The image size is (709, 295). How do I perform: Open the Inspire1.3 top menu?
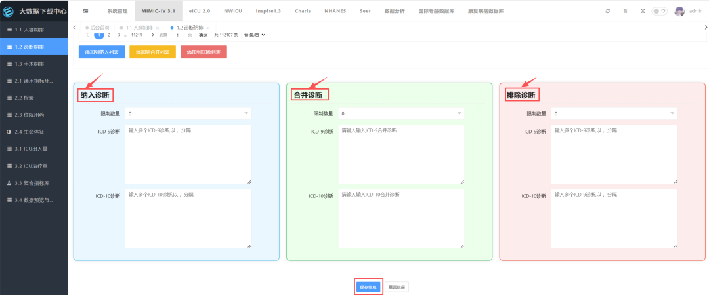[268, 11]
